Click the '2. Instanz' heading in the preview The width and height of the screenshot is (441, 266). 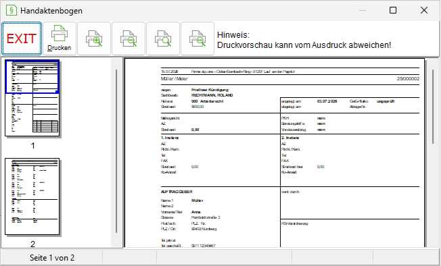coord(290,138)
